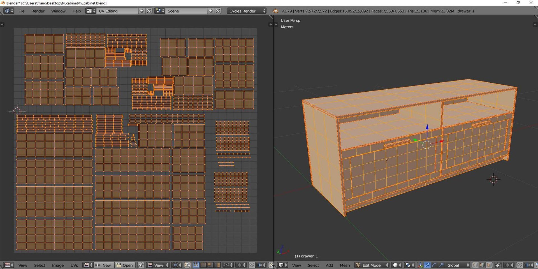
Task: Open Add menu in 3D viewport
Action: [x=329, y=265]
